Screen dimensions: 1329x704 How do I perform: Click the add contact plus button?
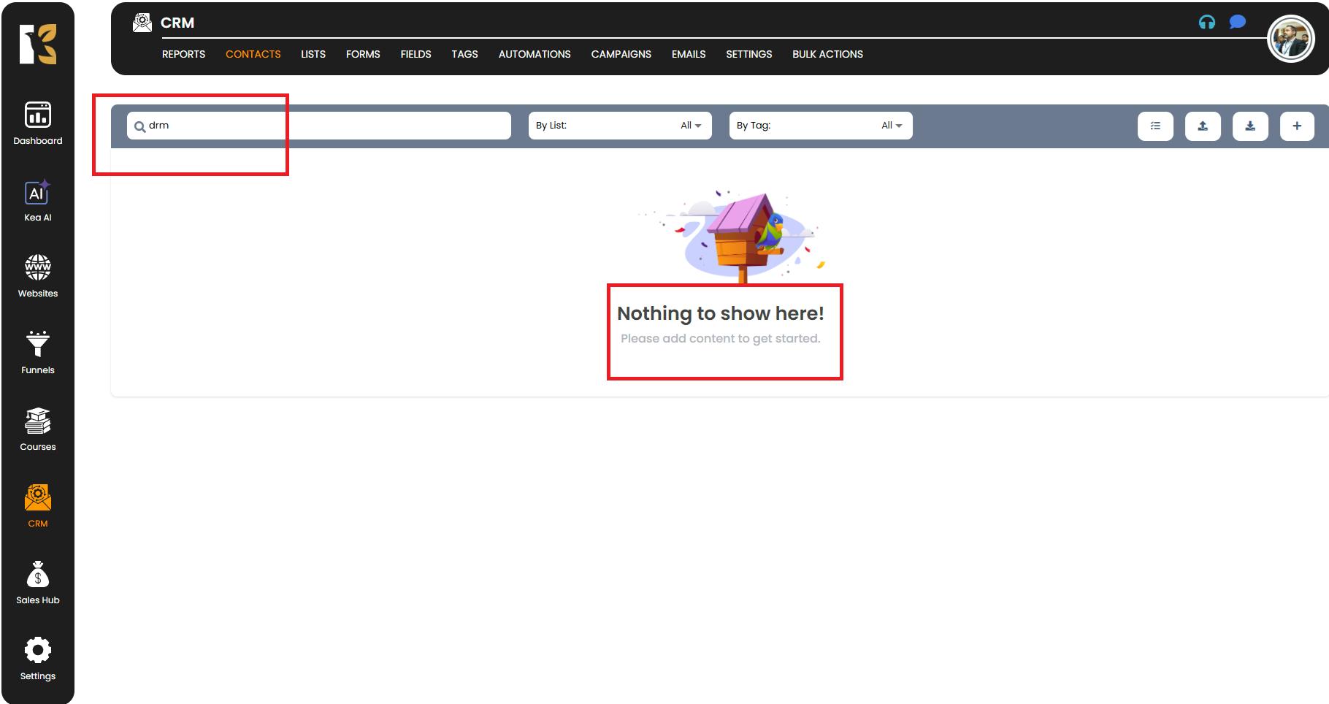[x=1297, y=126]
